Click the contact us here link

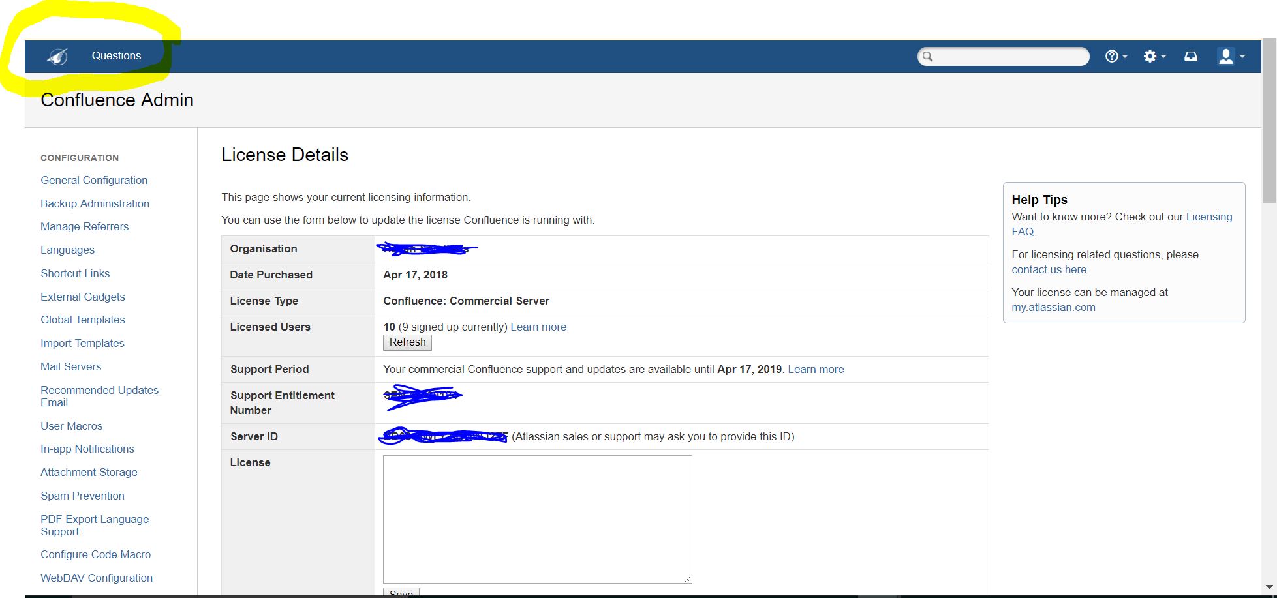point(1050,269)
